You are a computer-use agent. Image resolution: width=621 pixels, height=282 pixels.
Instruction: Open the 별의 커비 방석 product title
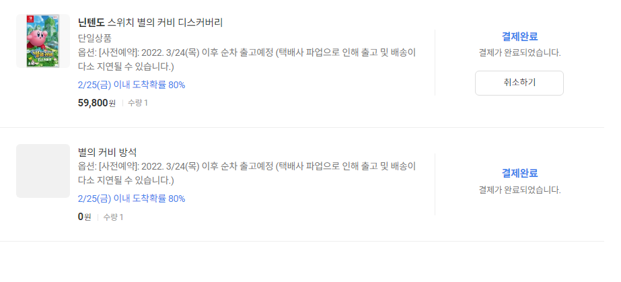point(108,152)
